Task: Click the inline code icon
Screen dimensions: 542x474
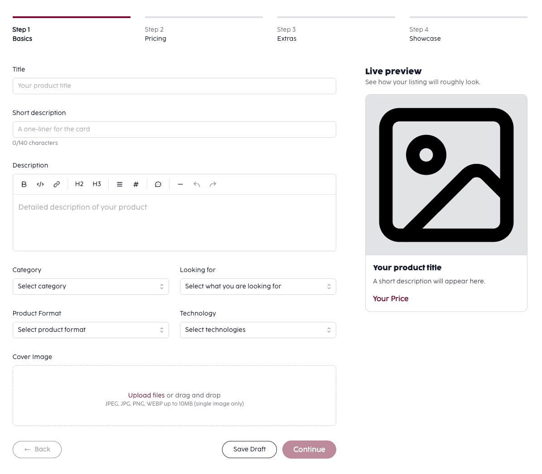Action: [x=40, y=184]
